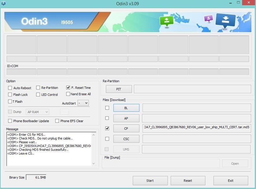Click the CP file button
This screenshot has height=189, width=256.
tap(126, 129)
